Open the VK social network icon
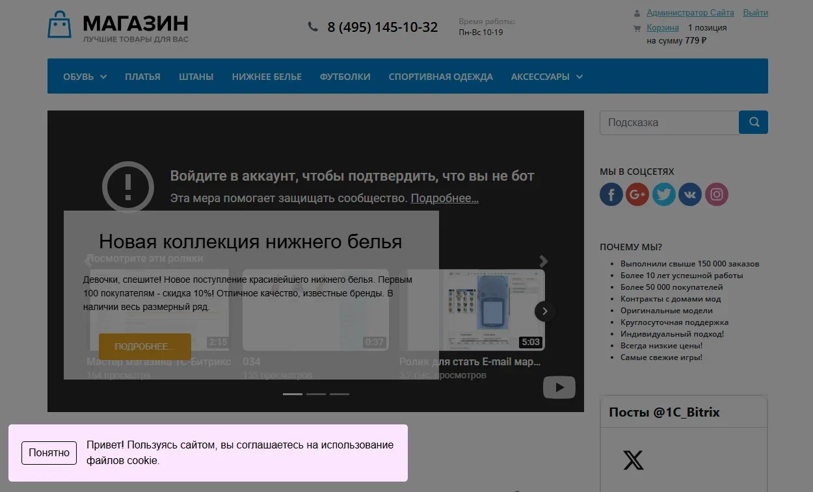Viewport: 813px width, 492px height. point(690,194)
